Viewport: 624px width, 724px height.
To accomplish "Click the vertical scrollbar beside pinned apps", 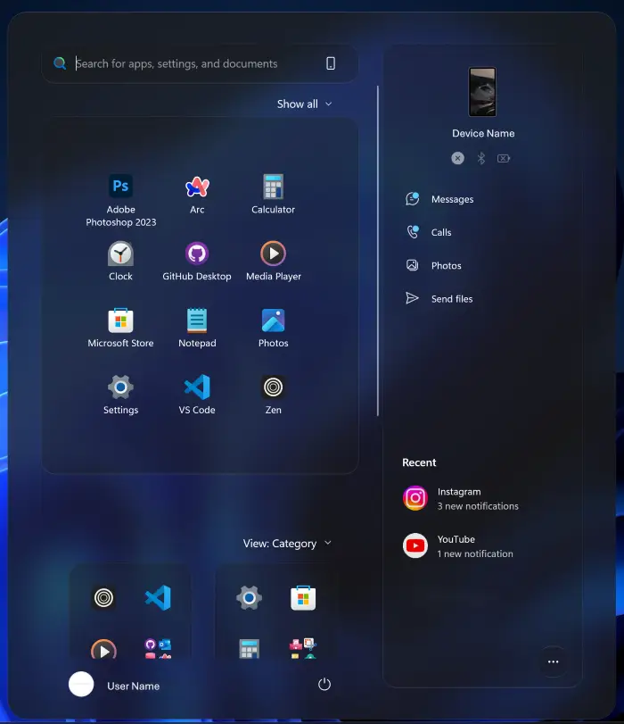I will pyautogui.click(x=378, y=251).
